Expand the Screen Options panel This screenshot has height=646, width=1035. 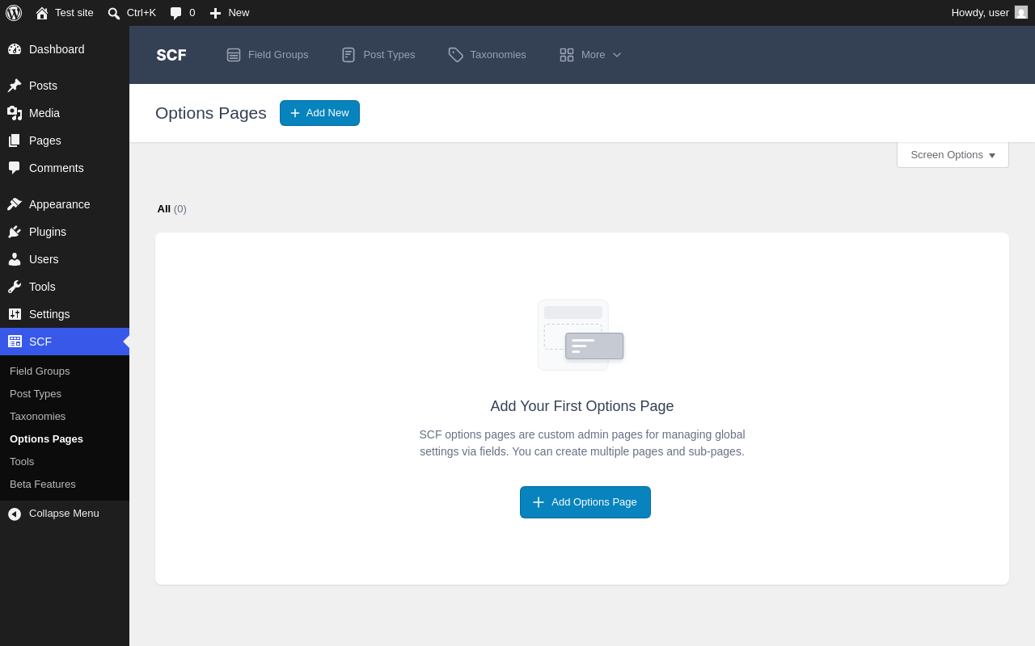coord(953,155)
